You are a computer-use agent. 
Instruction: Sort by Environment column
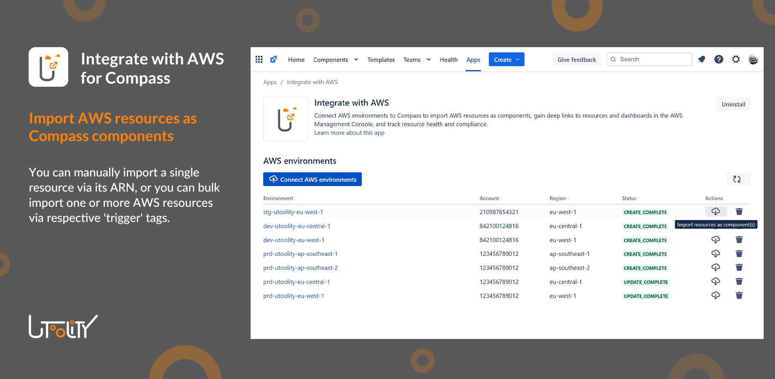coord(279,198)
